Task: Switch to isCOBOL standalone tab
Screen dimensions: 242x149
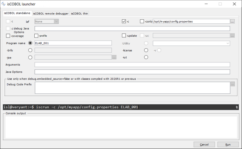Action: [17, 13]
